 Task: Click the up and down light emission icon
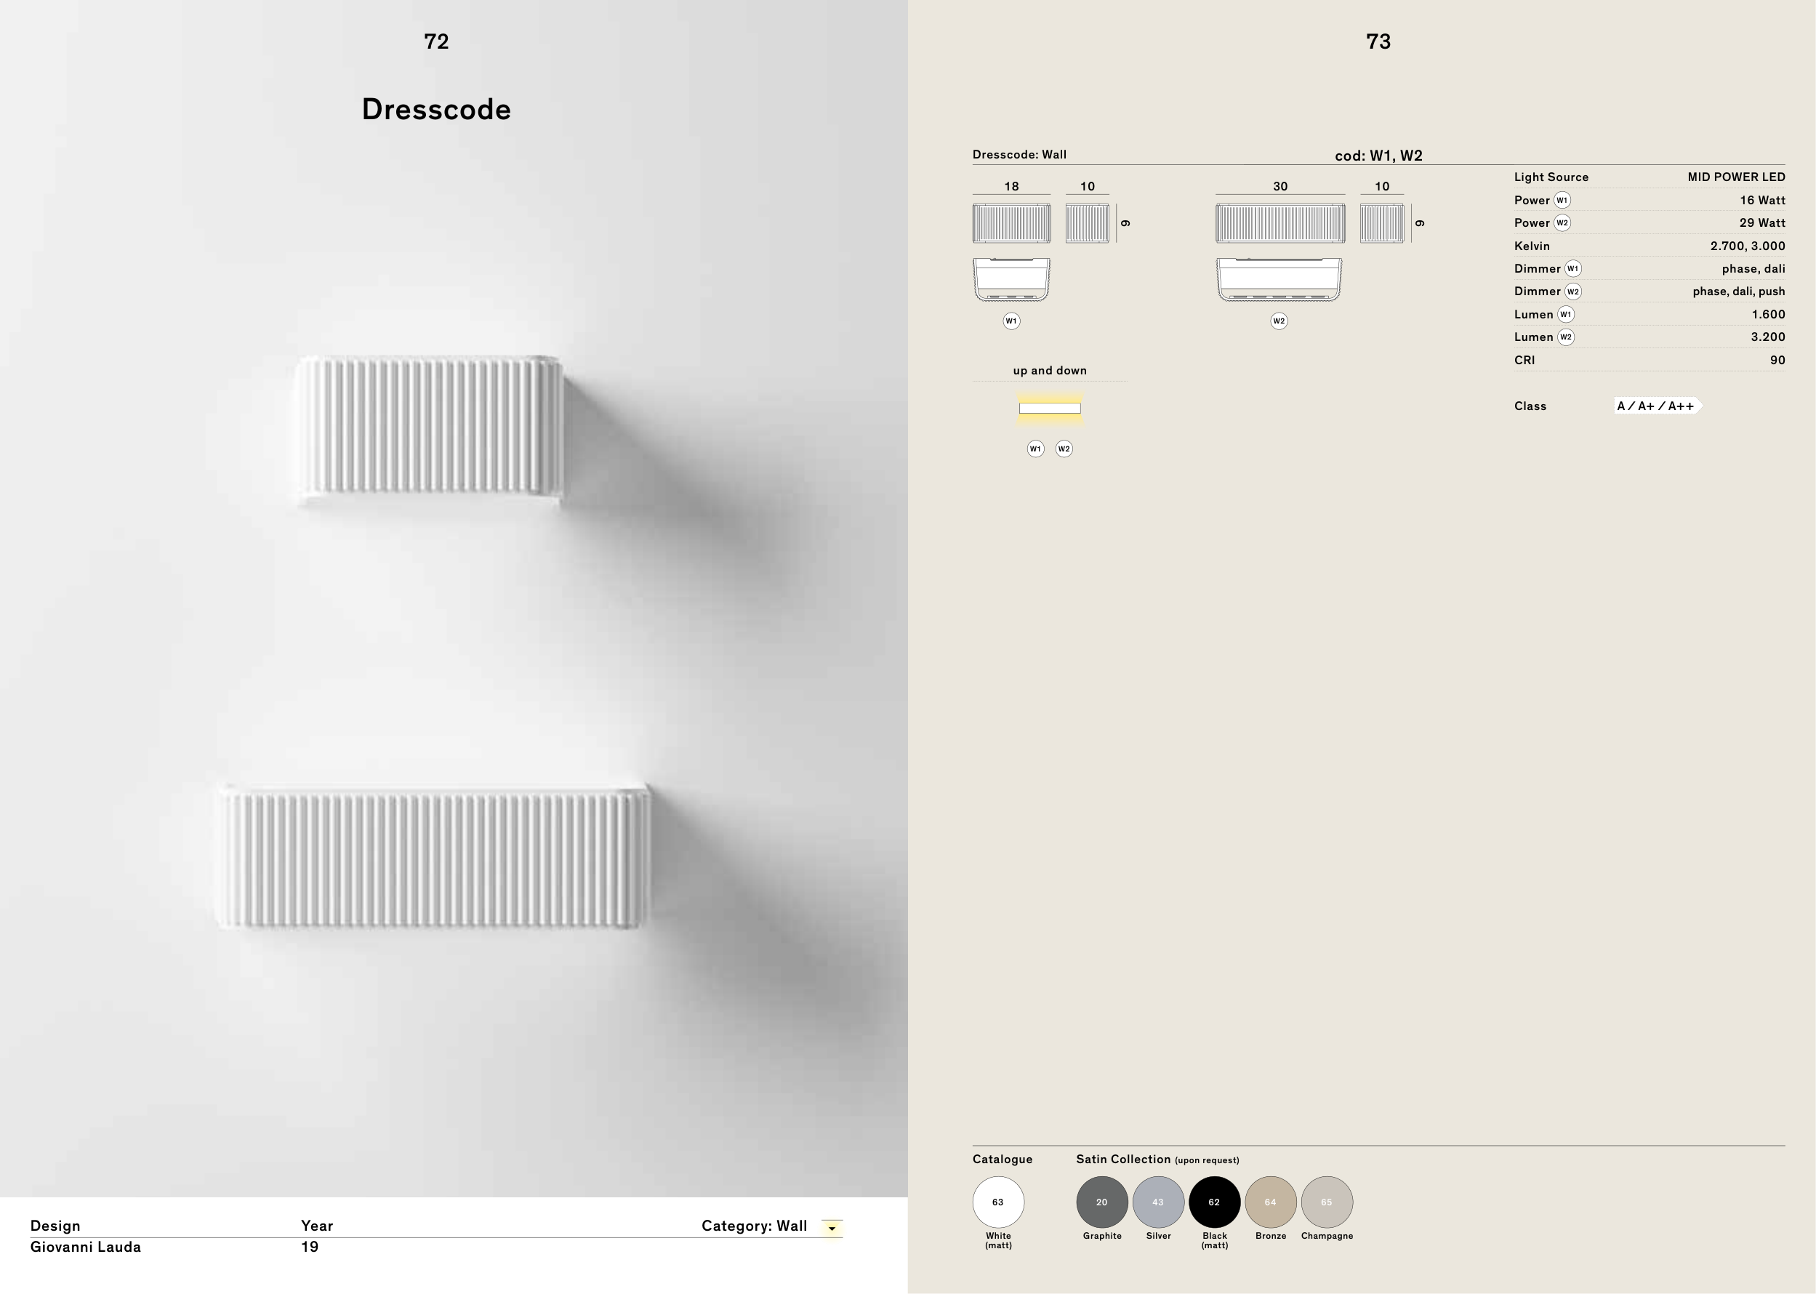(x=1050, y=408)
